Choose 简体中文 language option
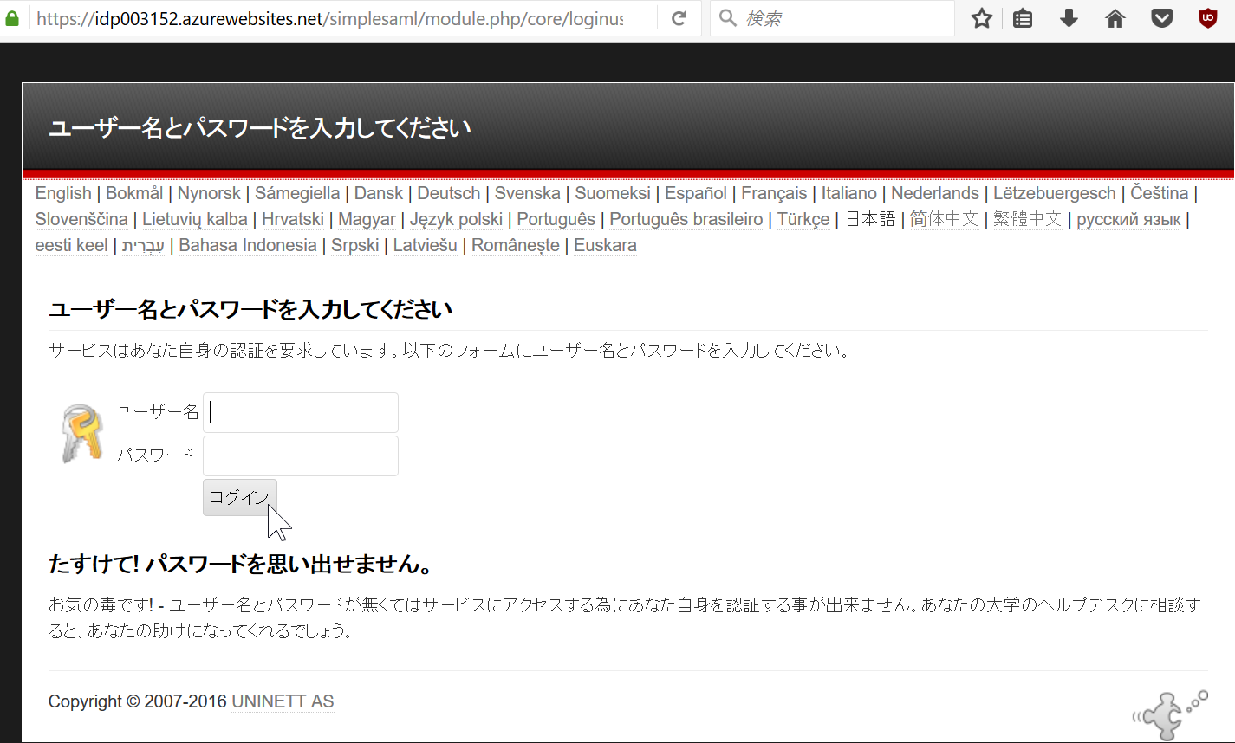Screen dimensions: 1235x743 coord(944,219)
